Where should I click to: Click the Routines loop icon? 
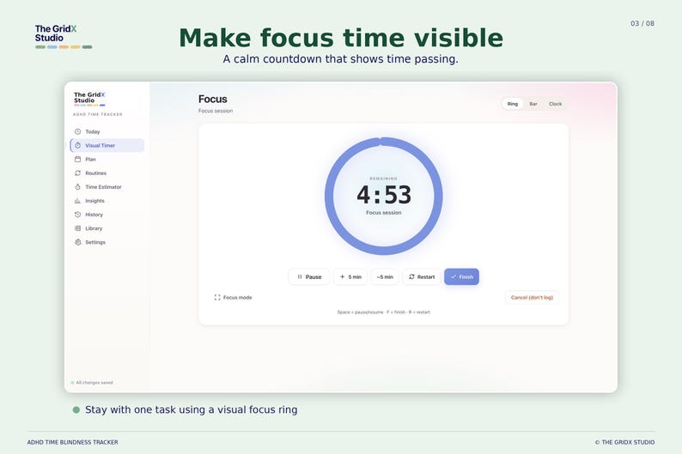pyautogui.click(x=77, y=173)
